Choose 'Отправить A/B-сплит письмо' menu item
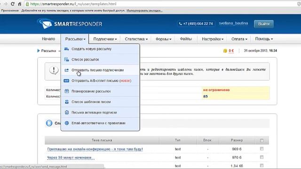This screenshot has width=301, height=169. point(100,81)
